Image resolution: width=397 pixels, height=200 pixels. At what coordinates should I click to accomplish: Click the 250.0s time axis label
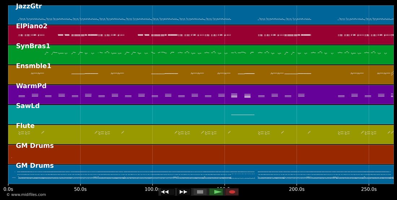pyautogui.click(x=368, y=189)
